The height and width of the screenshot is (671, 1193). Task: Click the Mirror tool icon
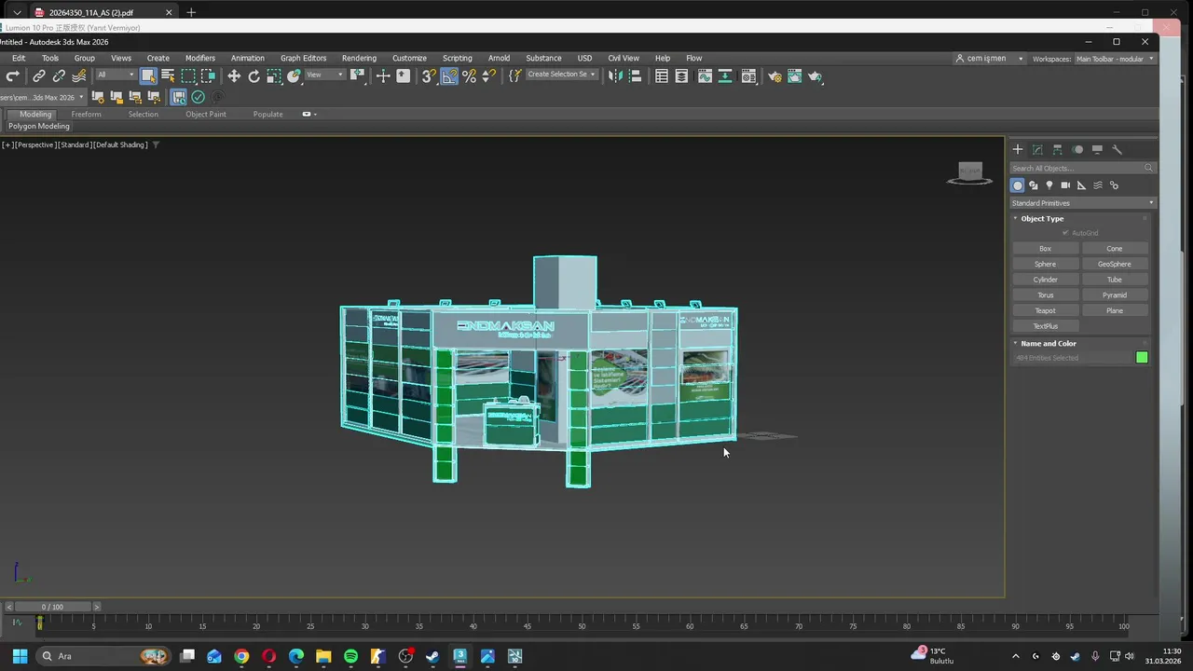pyautogui.click(x=615, y=76)
